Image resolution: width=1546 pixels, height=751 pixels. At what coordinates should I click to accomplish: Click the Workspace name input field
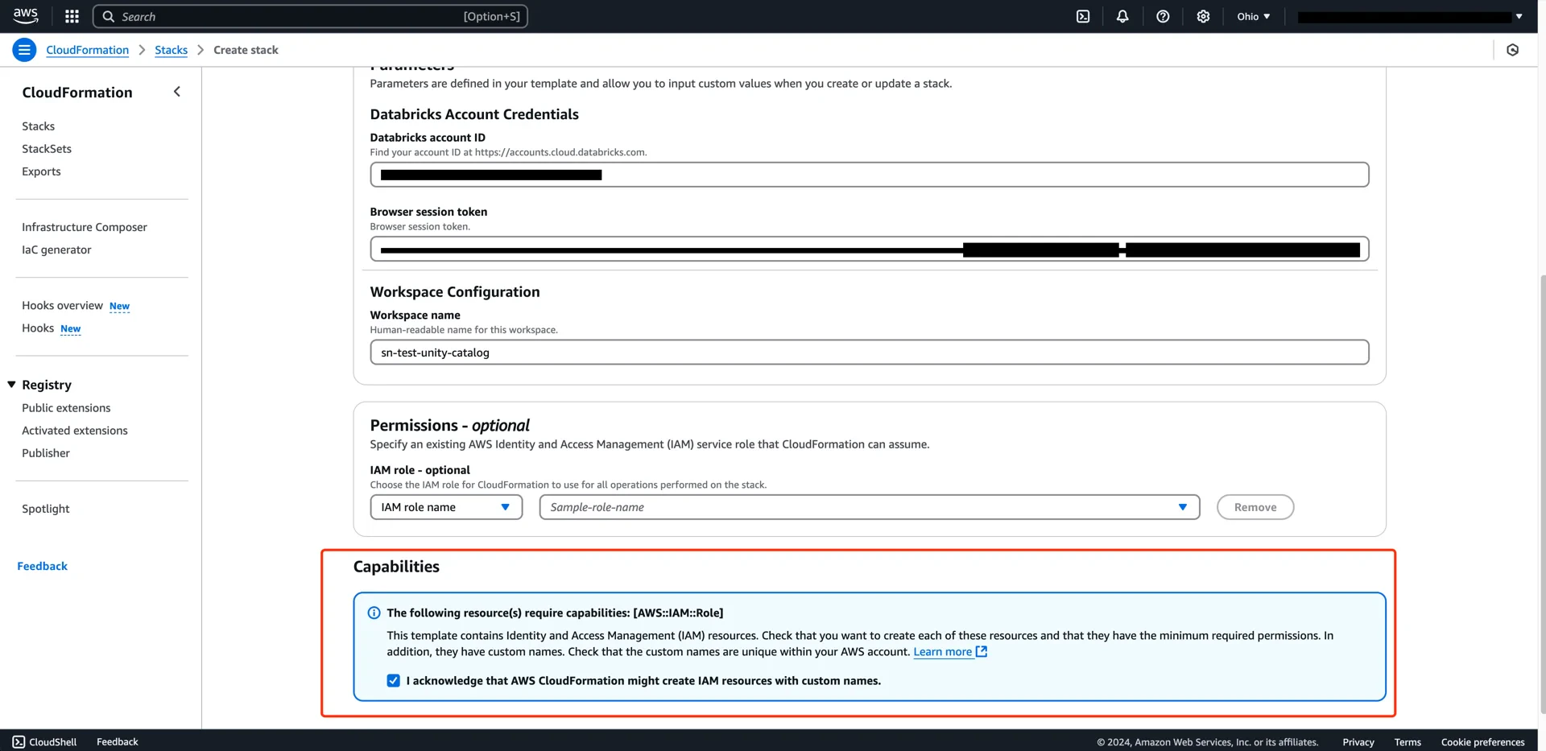pyautogui.click(x=870, y=352)
